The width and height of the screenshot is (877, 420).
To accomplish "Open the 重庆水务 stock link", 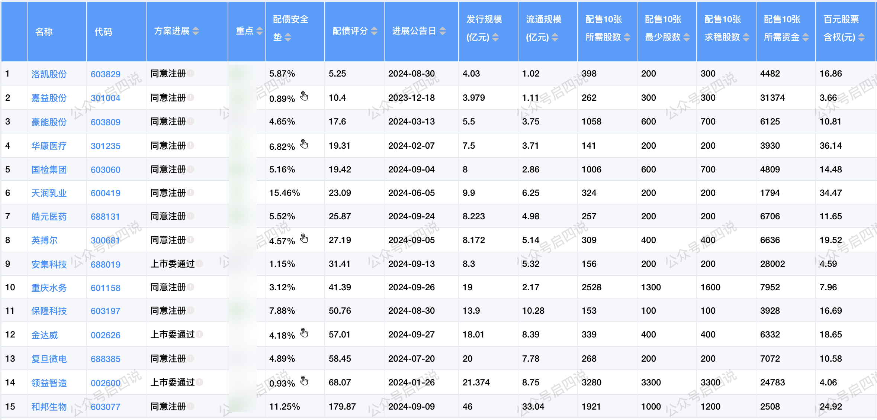I will point(49,288).
